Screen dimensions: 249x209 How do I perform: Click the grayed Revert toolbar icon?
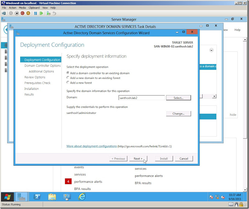click(x=54, y=13)
